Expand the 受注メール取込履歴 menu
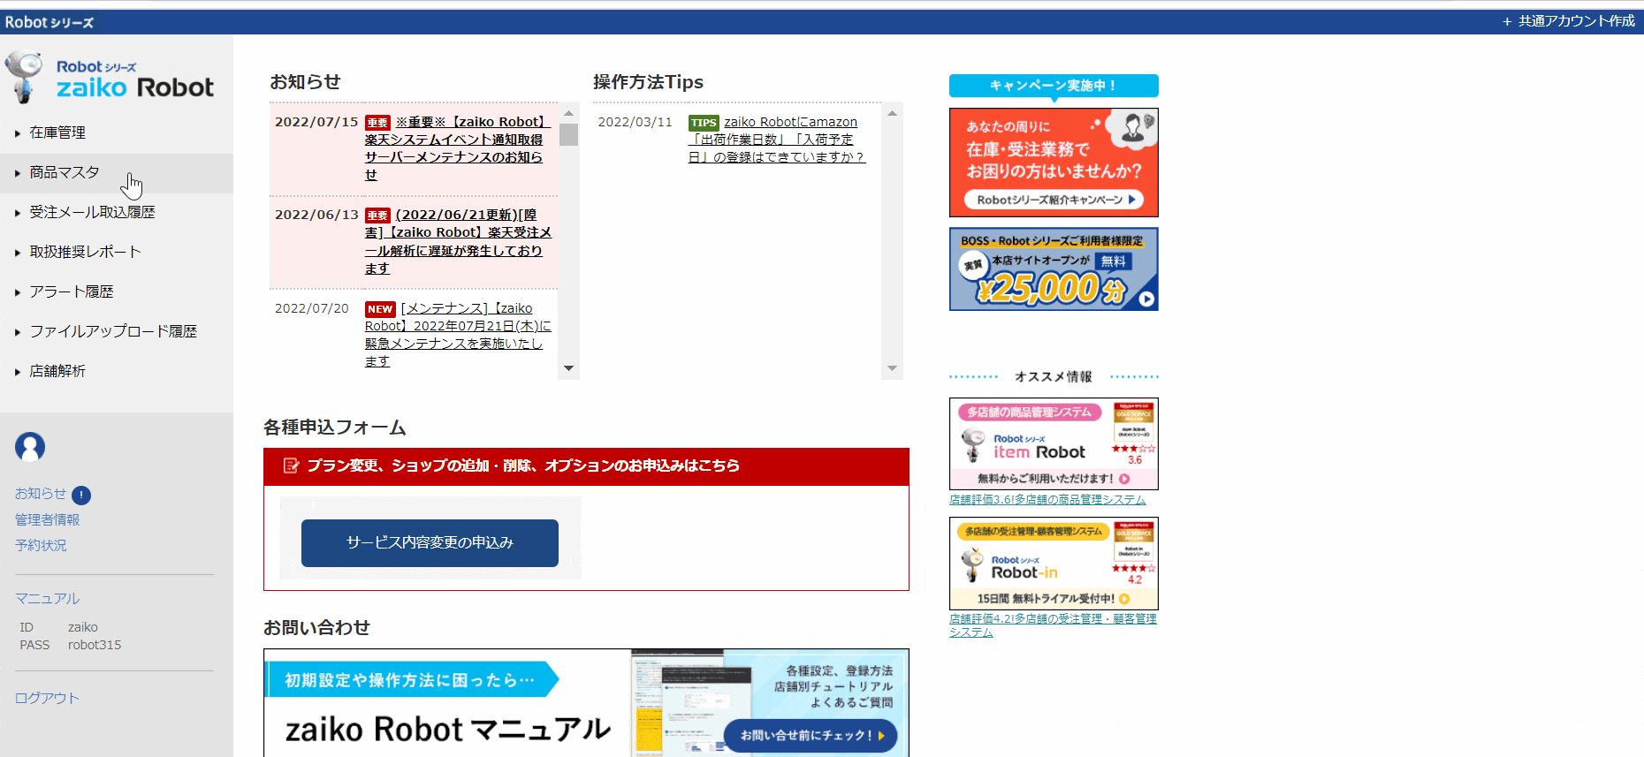Viewport: 1644px width, 757px height. [92, 213]
